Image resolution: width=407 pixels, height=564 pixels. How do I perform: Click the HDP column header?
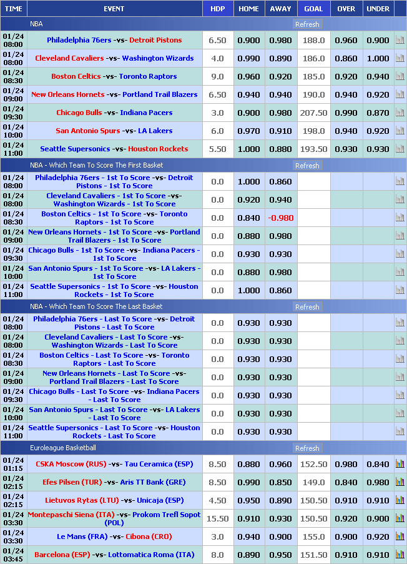218,9
